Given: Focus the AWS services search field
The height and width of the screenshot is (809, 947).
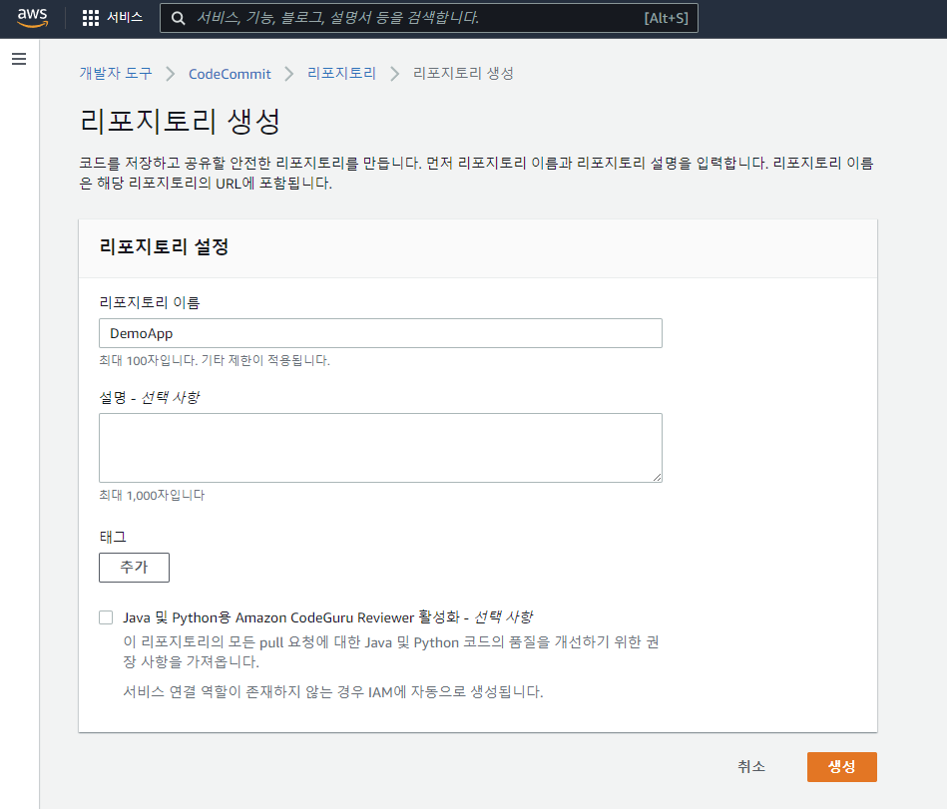Looking at the screenshot, I should (x=429, y=18).
